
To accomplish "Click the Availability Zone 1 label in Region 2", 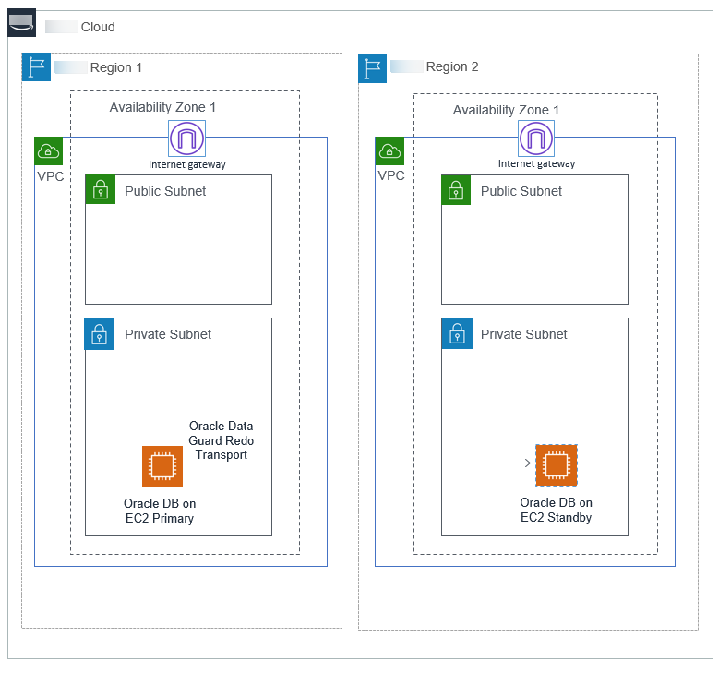I will pyautogui.click(x=506, y=111).
